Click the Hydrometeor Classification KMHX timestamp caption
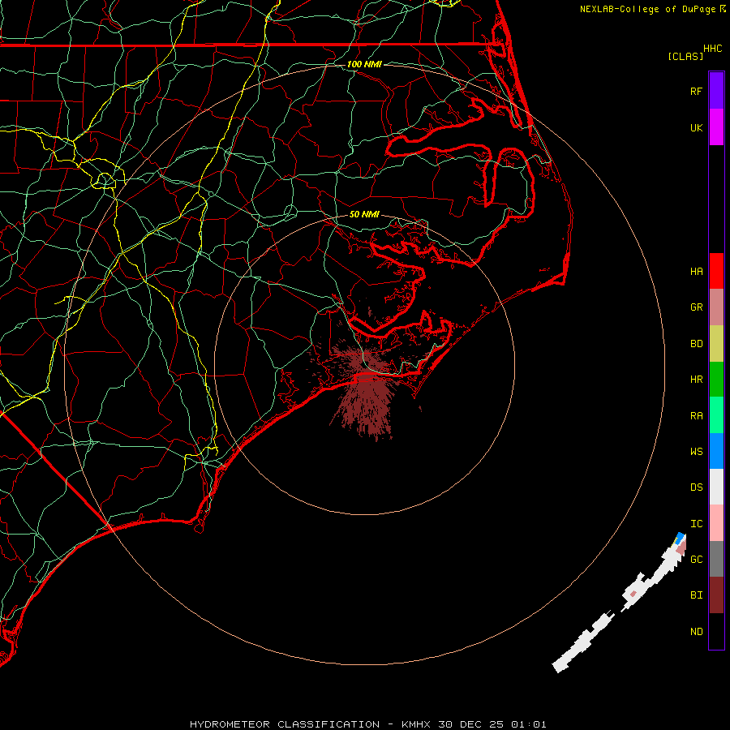This screenshot has height=730, width=730. coord(367,724)
